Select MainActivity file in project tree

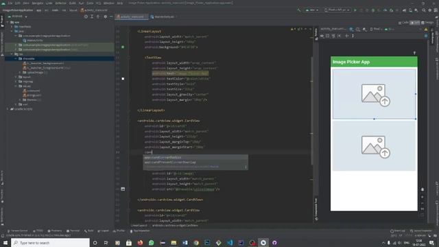pyautogui.click(x=33, y=40)
